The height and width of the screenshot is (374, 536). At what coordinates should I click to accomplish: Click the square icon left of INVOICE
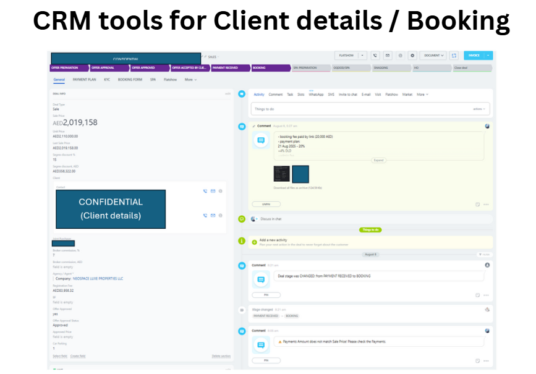tap(454, 55)
